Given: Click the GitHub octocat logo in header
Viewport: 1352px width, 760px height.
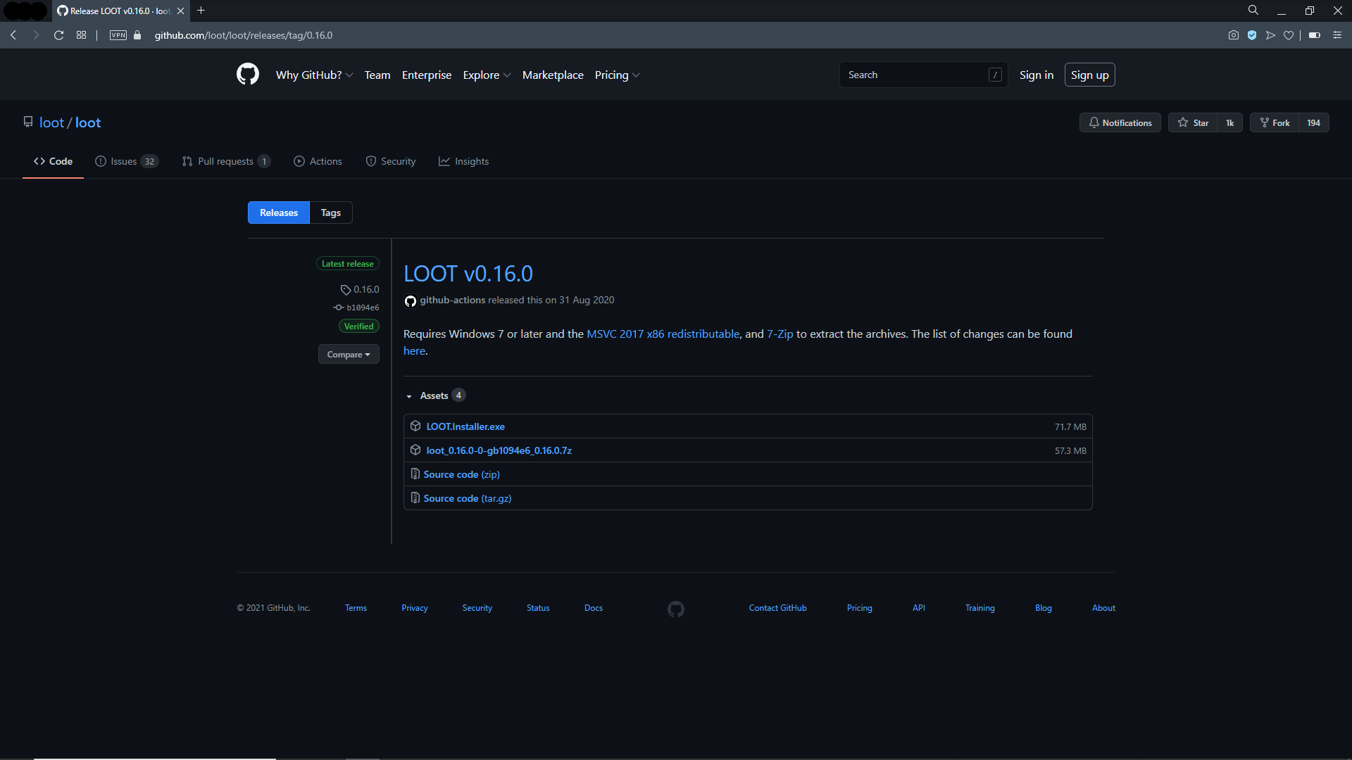Looking at the screenshot, I should [x=248, y=75].
